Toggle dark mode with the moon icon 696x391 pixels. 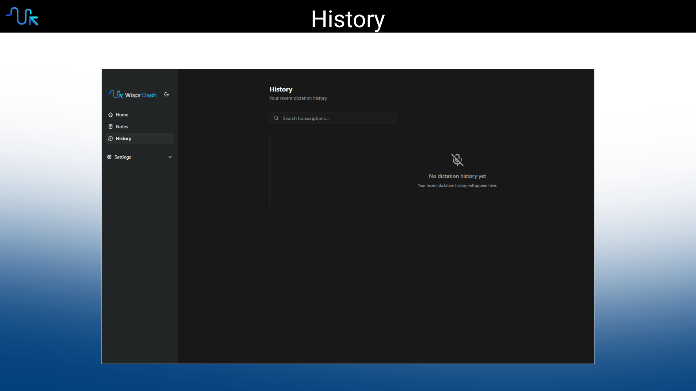click(166, 94)
